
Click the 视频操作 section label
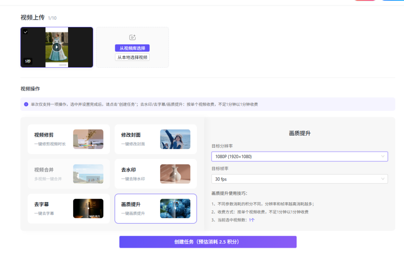pyautogui.click(x=30, y=89)
